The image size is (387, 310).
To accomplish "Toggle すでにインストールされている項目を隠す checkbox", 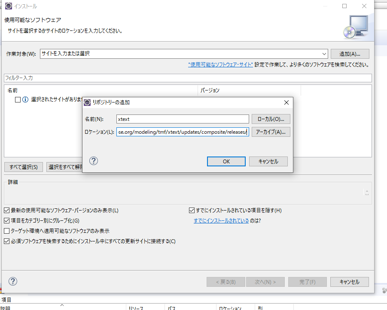I will (x=192, y=211).
